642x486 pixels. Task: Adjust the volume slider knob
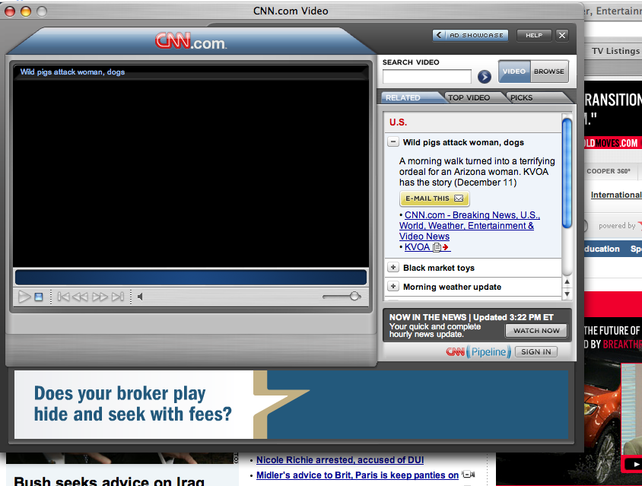click(x=354, y=296)
